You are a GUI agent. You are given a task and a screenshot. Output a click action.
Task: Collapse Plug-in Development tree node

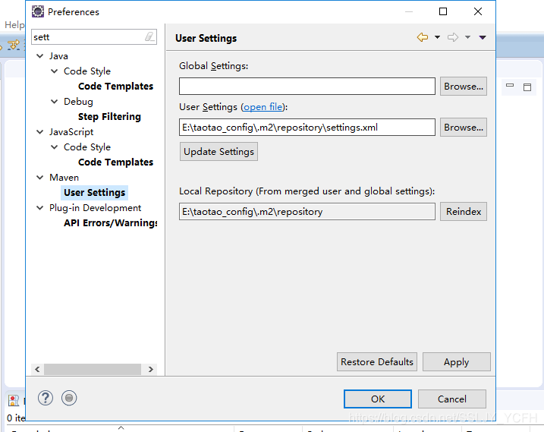40,208
